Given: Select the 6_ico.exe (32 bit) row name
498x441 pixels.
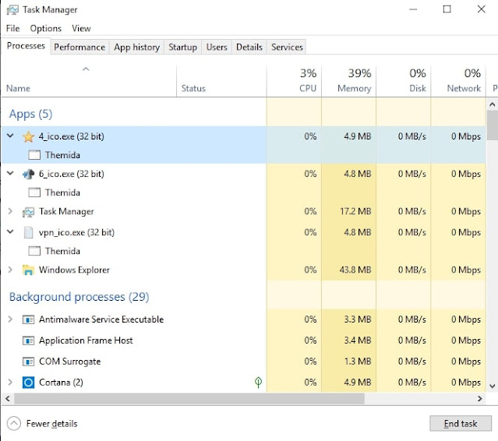Looking at the screenshot, I should pyautogui.click(x=72, y=174).
